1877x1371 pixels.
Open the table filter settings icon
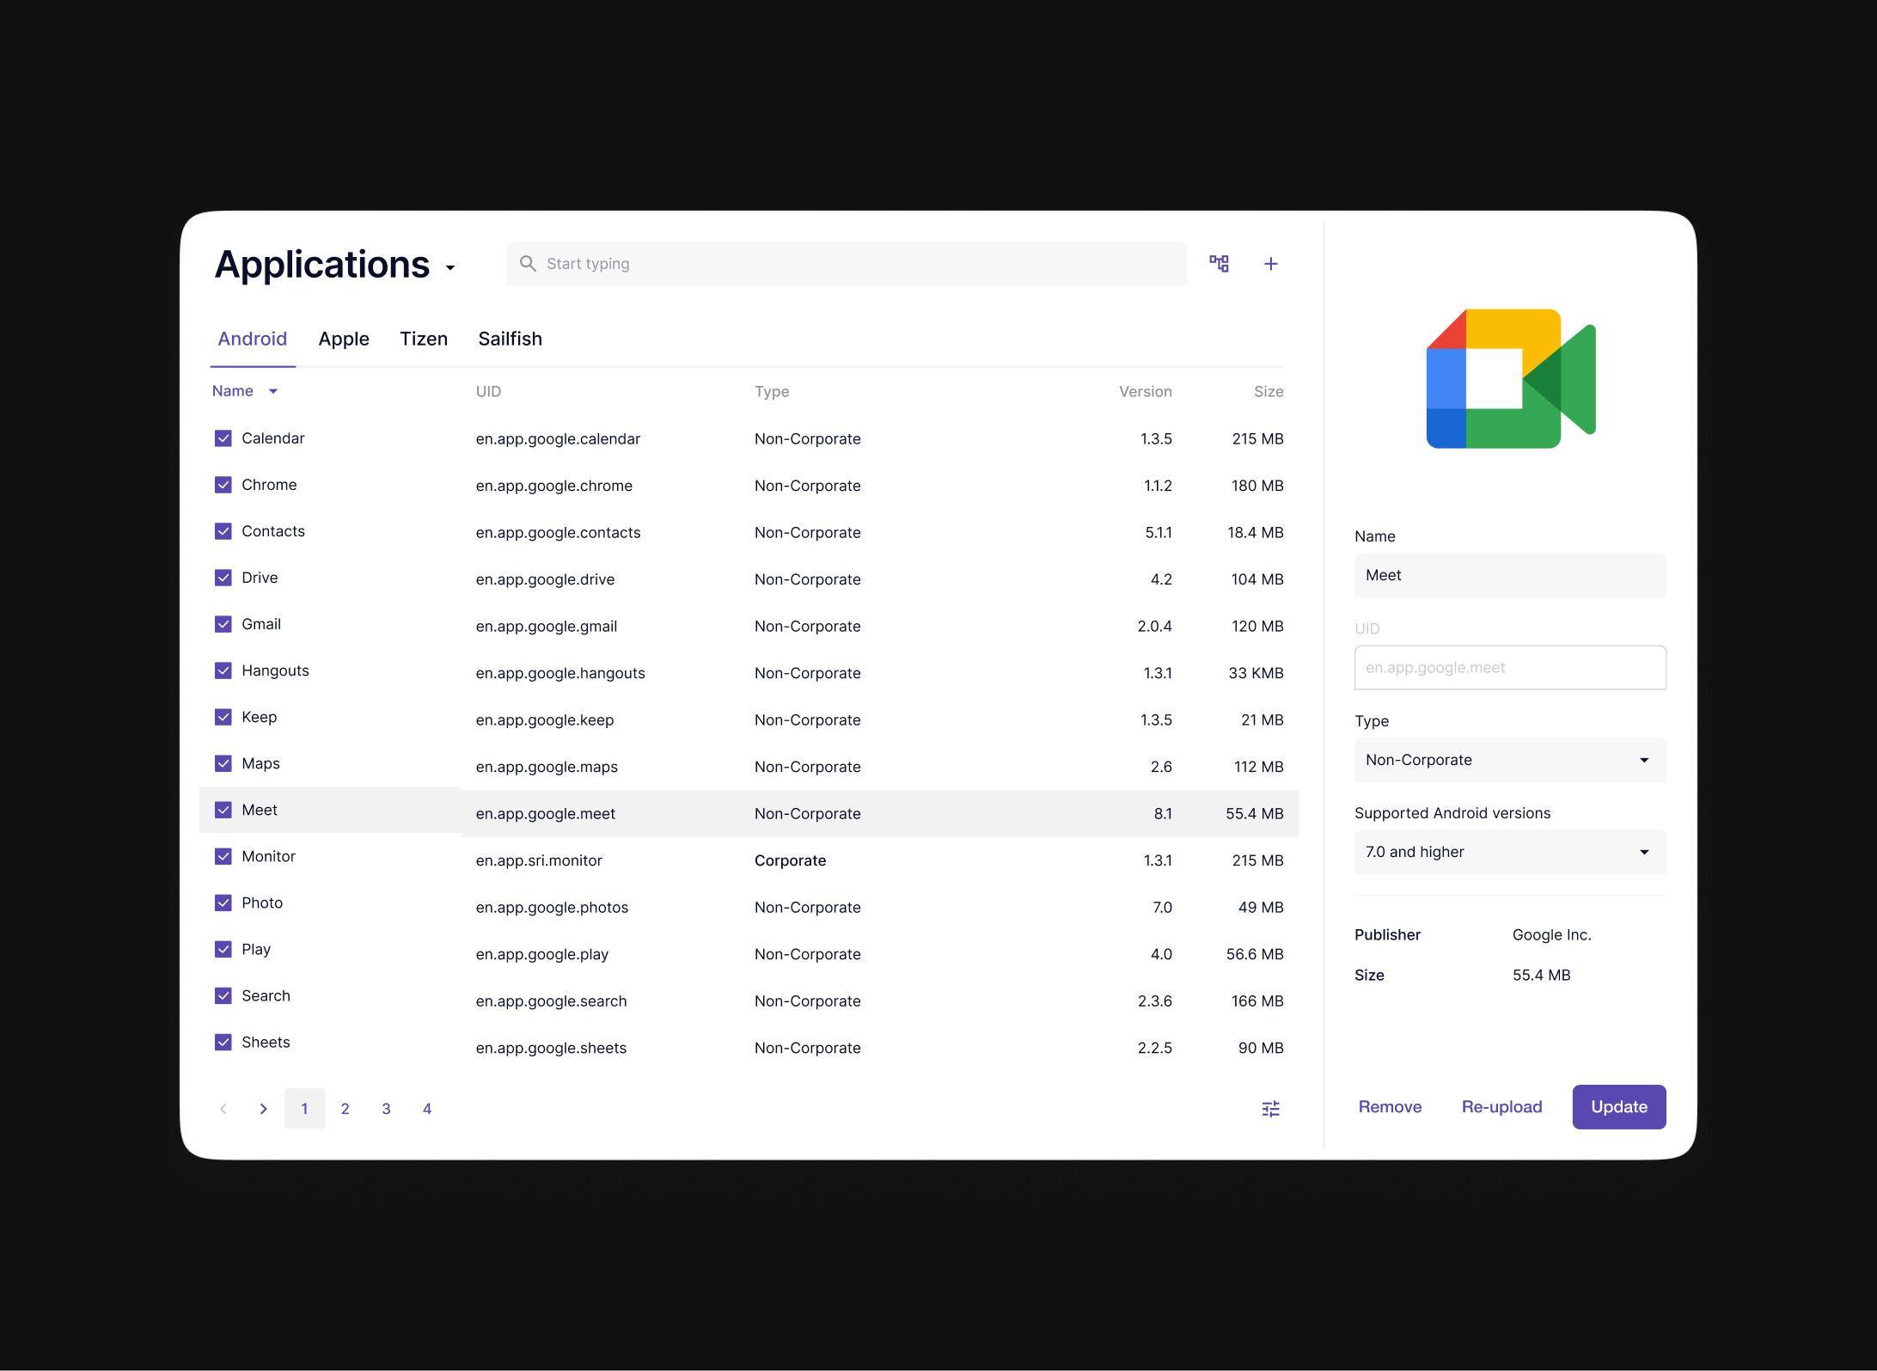pos(1270,1109)
